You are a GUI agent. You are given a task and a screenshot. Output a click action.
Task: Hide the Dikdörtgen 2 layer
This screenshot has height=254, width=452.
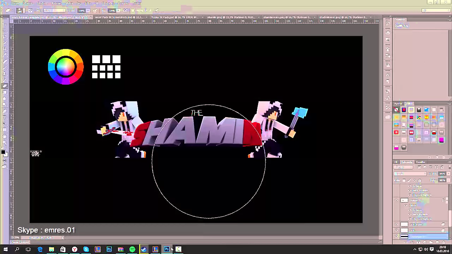pyautogui.click(x=396, y=237)
